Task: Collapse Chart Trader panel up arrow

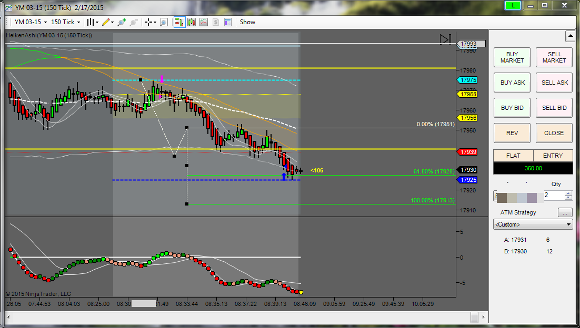Action: pos(570,36)
